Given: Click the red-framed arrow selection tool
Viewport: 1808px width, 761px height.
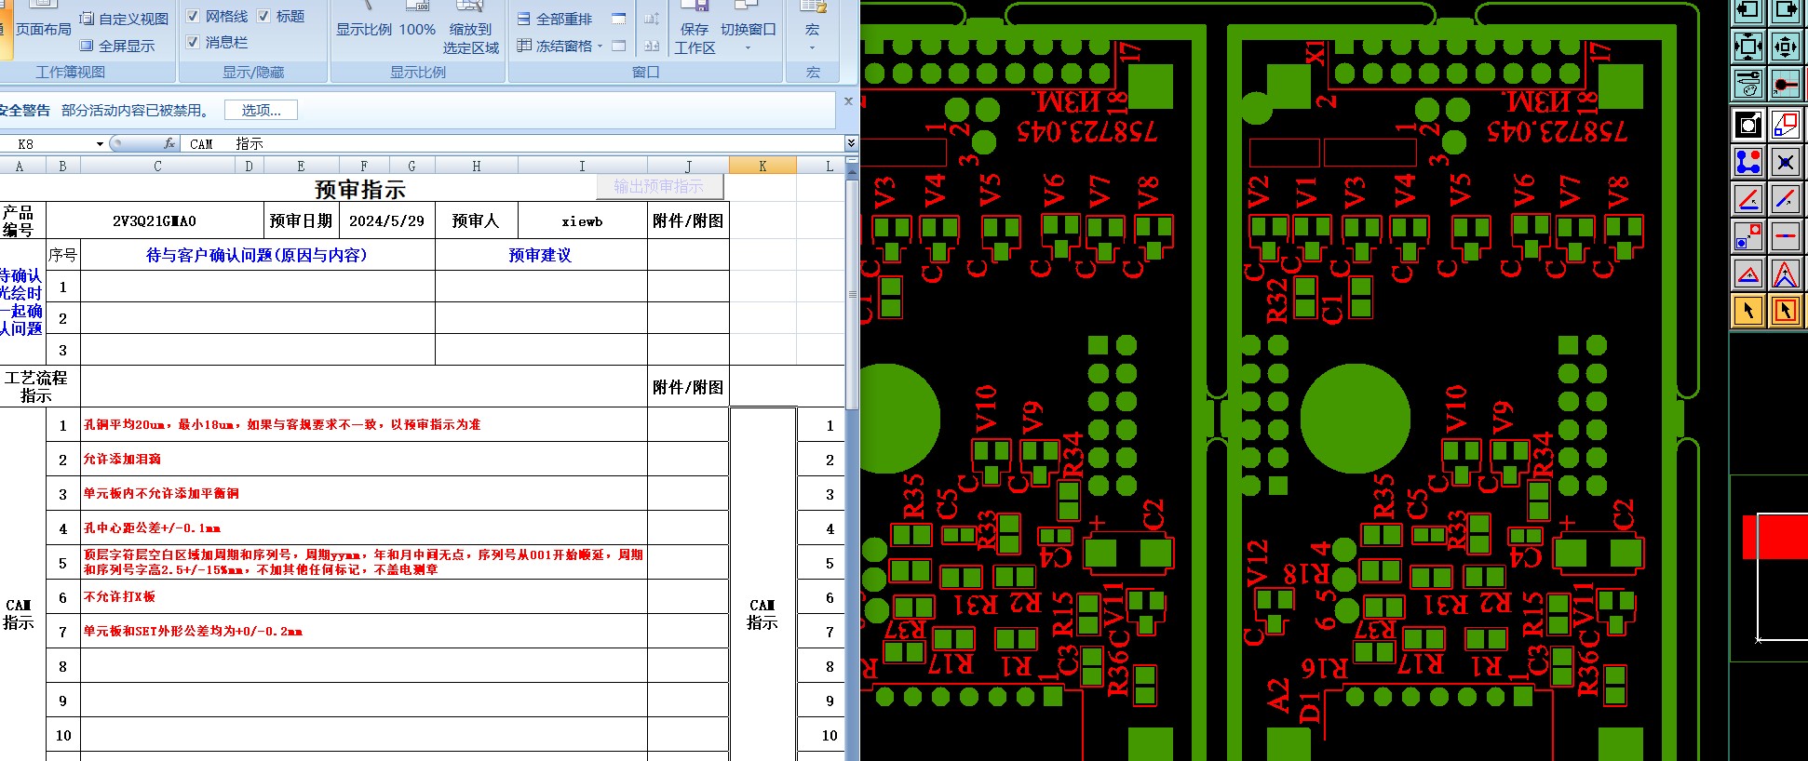Looking at the screenshot, I should (x=1785, y=310).
